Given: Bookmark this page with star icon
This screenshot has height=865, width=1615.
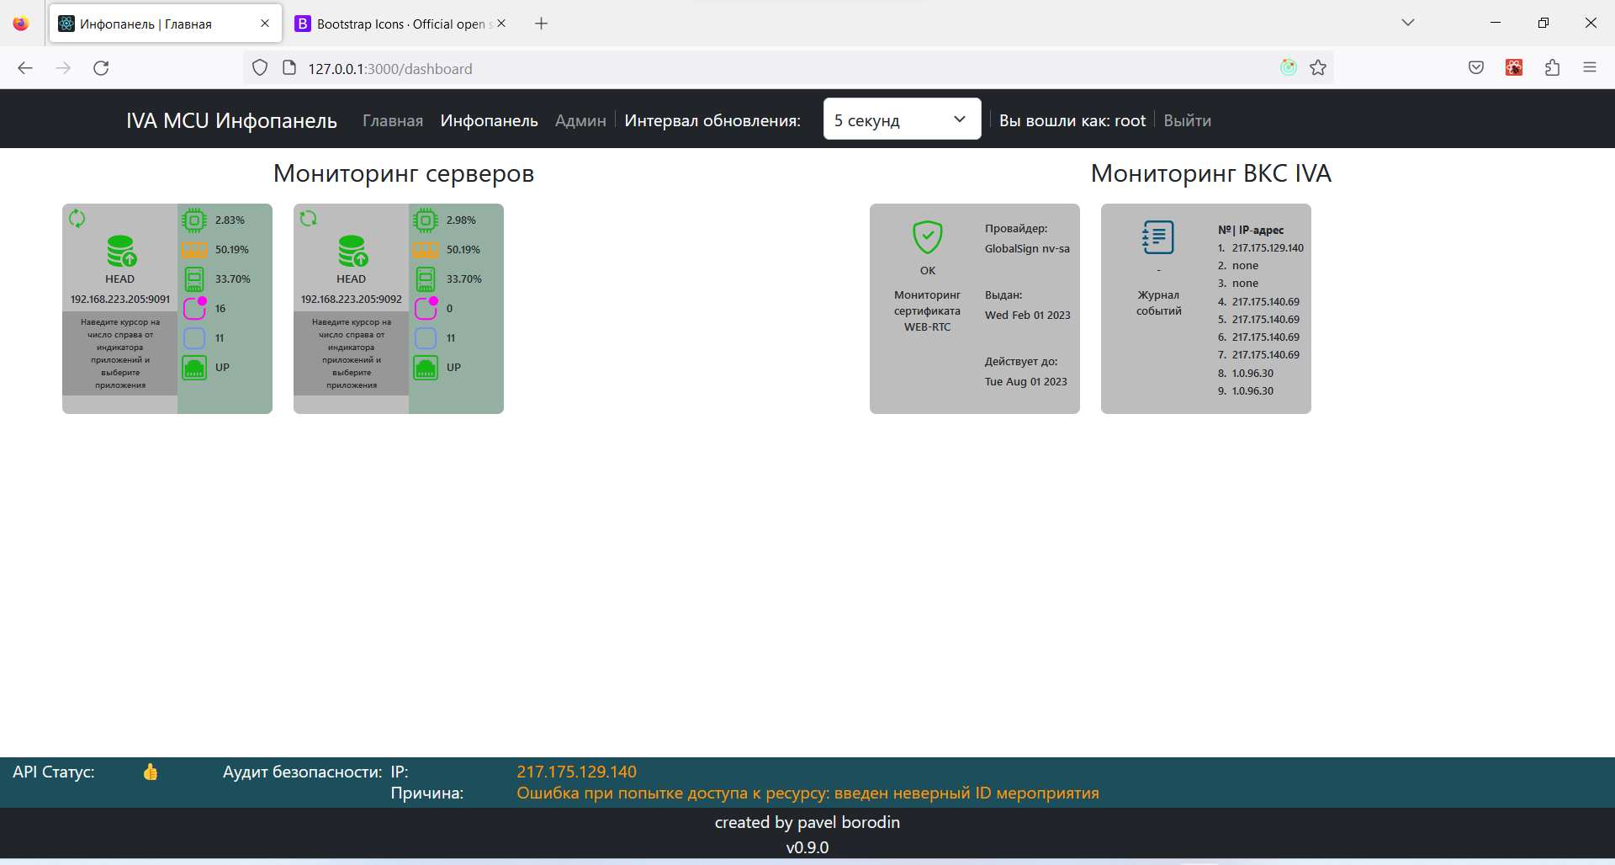Looking at the screenshot, I should pos(1318,68).
